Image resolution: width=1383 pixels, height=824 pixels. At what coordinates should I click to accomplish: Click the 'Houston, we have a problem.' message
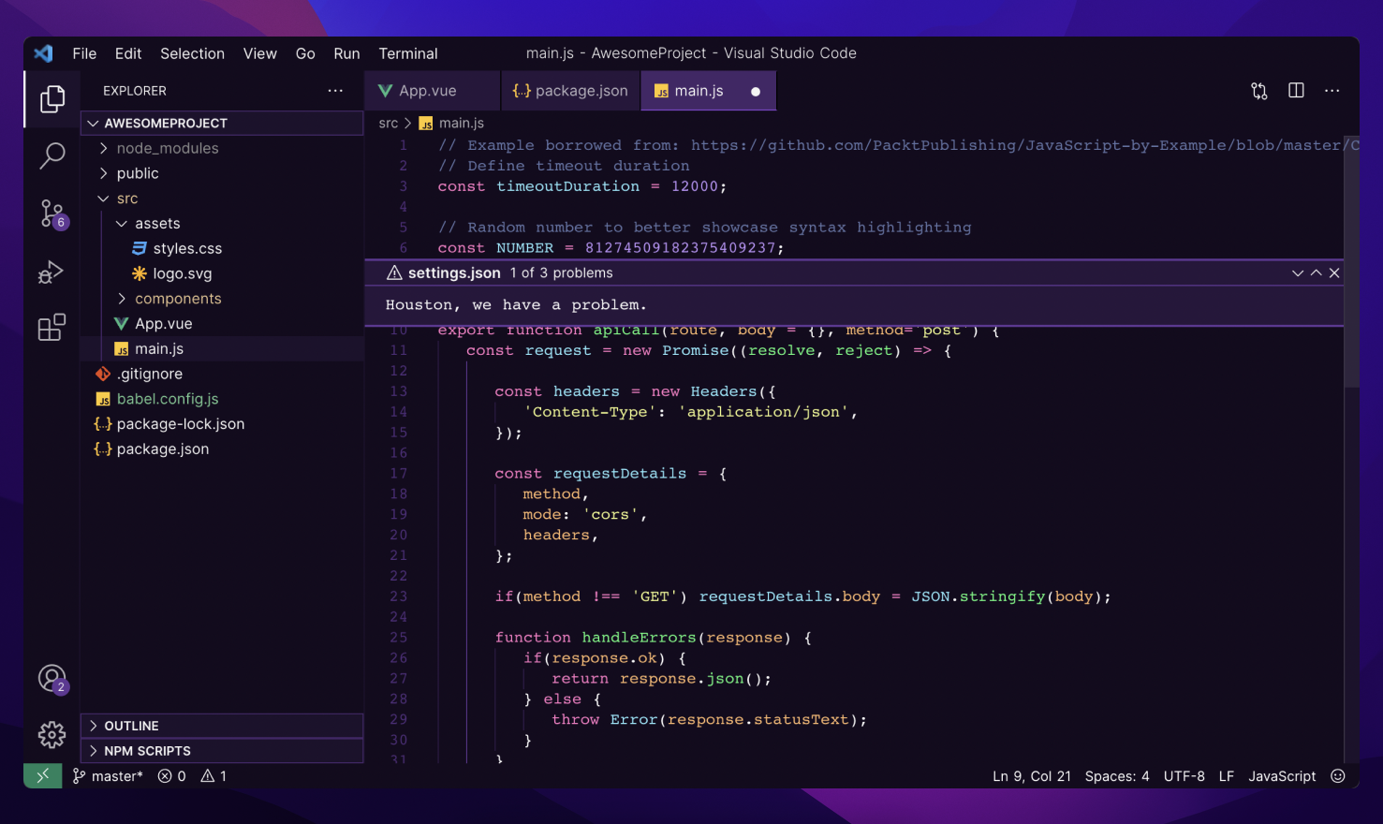516,304
